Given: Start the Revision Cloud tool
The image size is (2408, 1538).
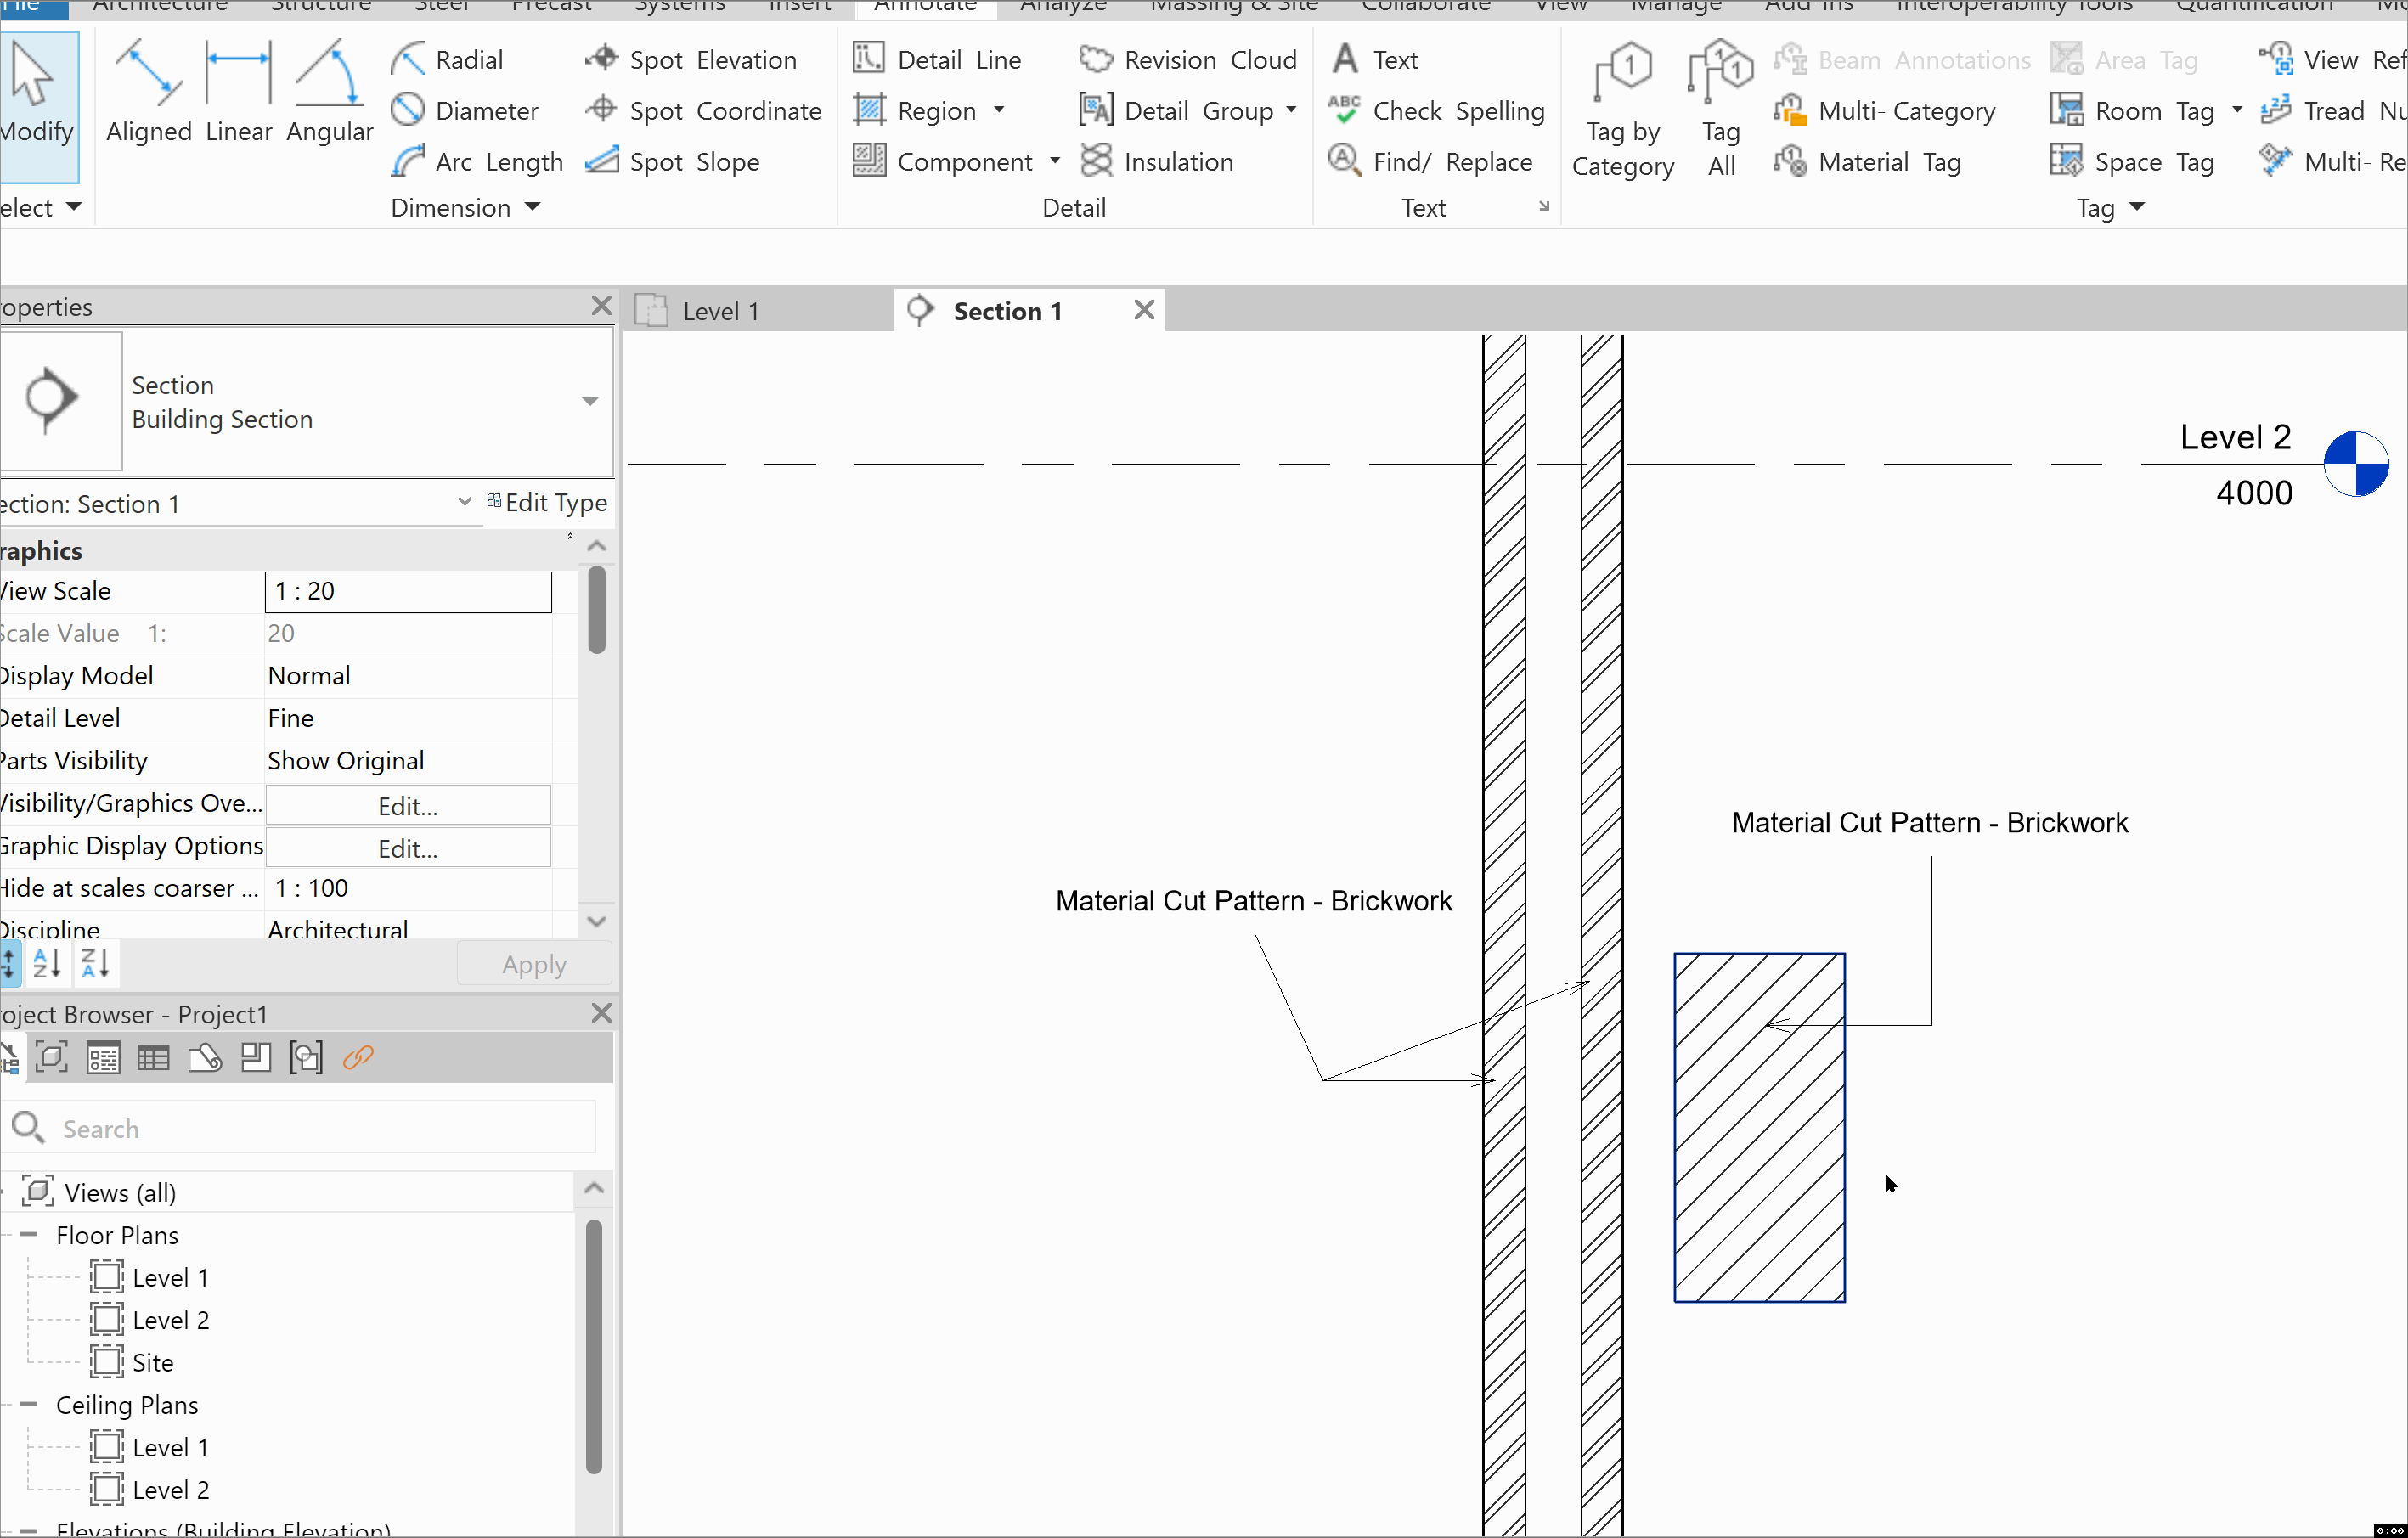Looking at the screenshot, I should tap(1188, 60).
